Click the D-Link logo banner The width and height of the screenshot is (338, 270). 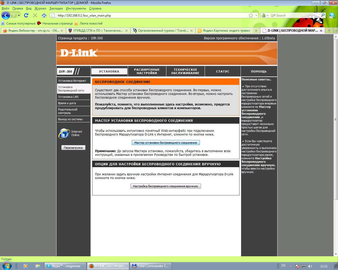point(79,53)
